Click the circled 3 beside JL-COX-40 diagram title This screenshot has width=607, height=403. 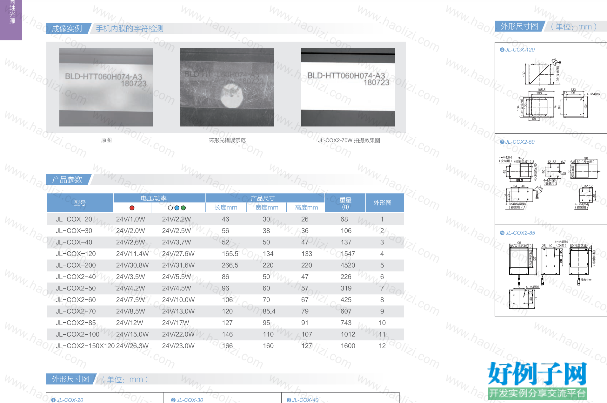289,400
